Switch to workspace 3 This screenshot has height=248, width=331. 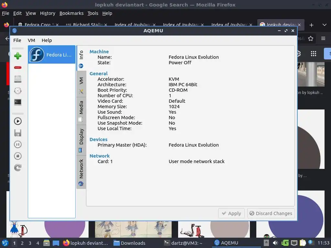30,243
